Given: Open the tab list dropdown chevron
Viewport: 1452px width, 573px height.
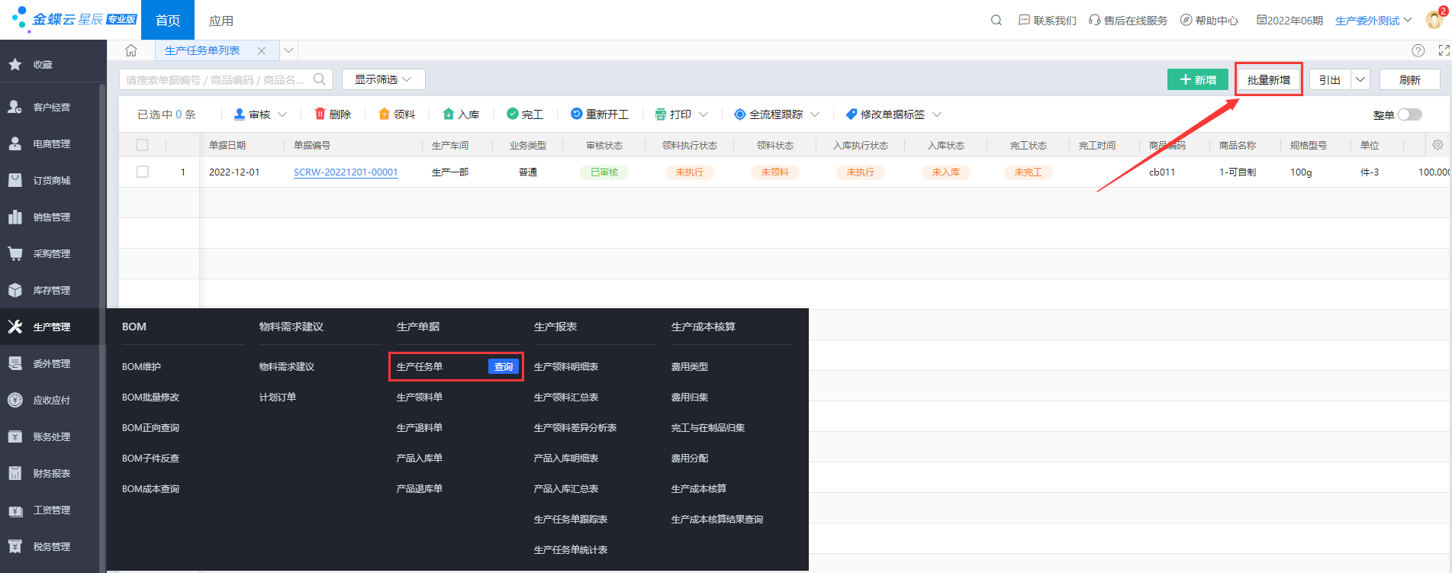Looking at the screenshot, I should [x=288, y=50].
